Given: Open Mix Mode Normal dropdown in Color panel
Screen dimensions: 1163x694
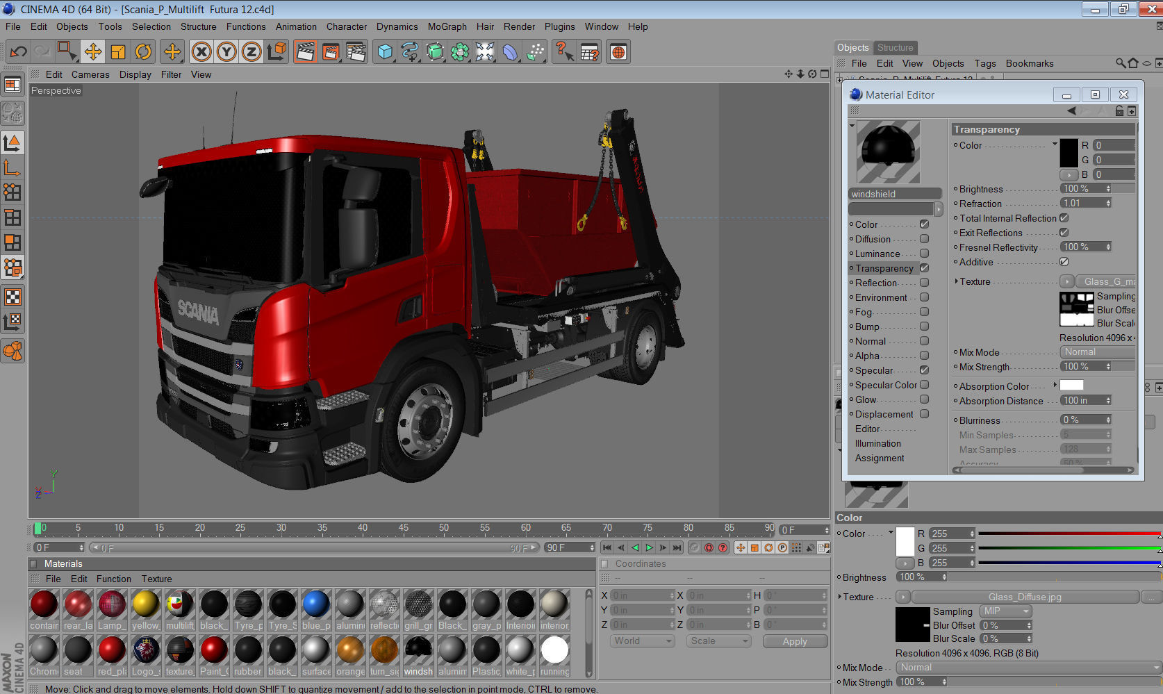Looking at the screenshot, I should click(1028, 668).
